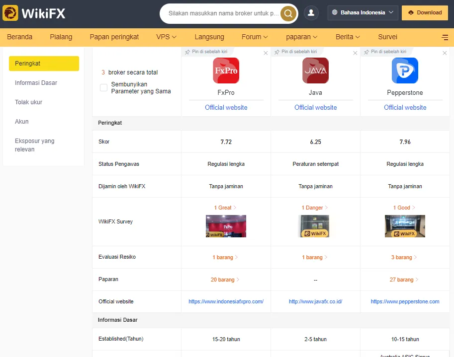Open the user account icon

(x=311, y=13)
